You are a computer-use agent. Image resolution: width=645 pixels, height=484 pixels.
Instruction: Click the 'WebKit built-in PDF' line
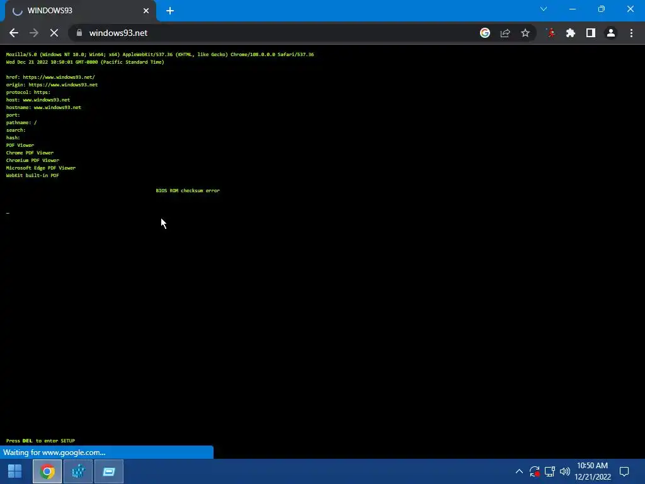click(x=33, y=175)
